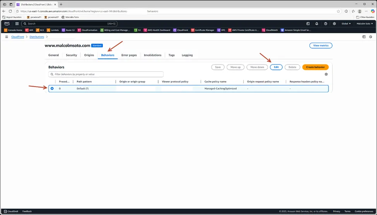The image size is (377, 215).
Task: Go to the CloudFront breadcrumb link
Action: 17,37
